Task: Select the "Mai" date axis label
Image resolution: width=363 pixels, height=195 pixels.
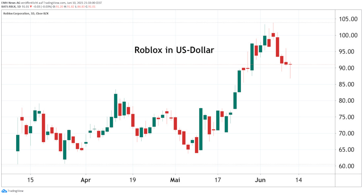Action: 175,180
